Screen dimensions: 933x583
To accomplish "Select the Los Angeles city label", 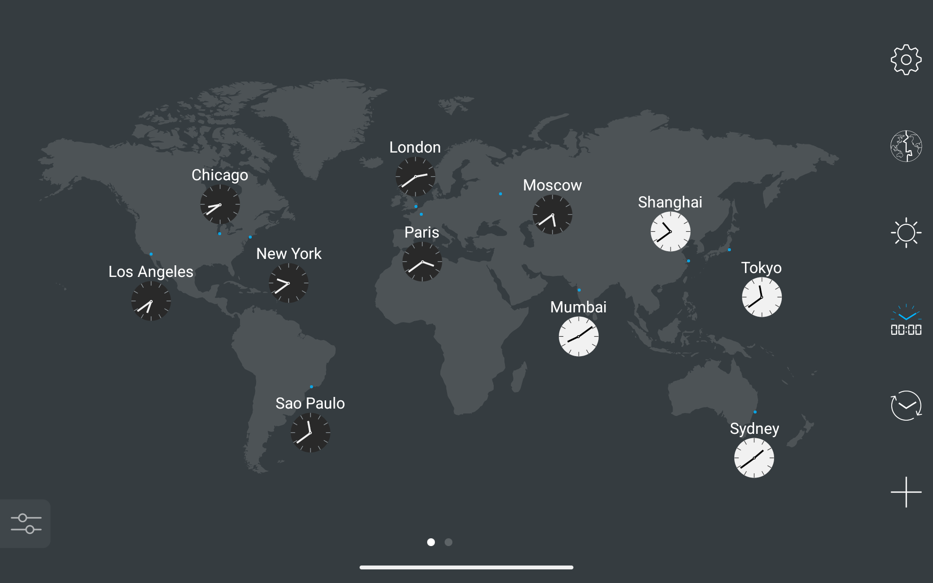I will [x=151, y=272].
